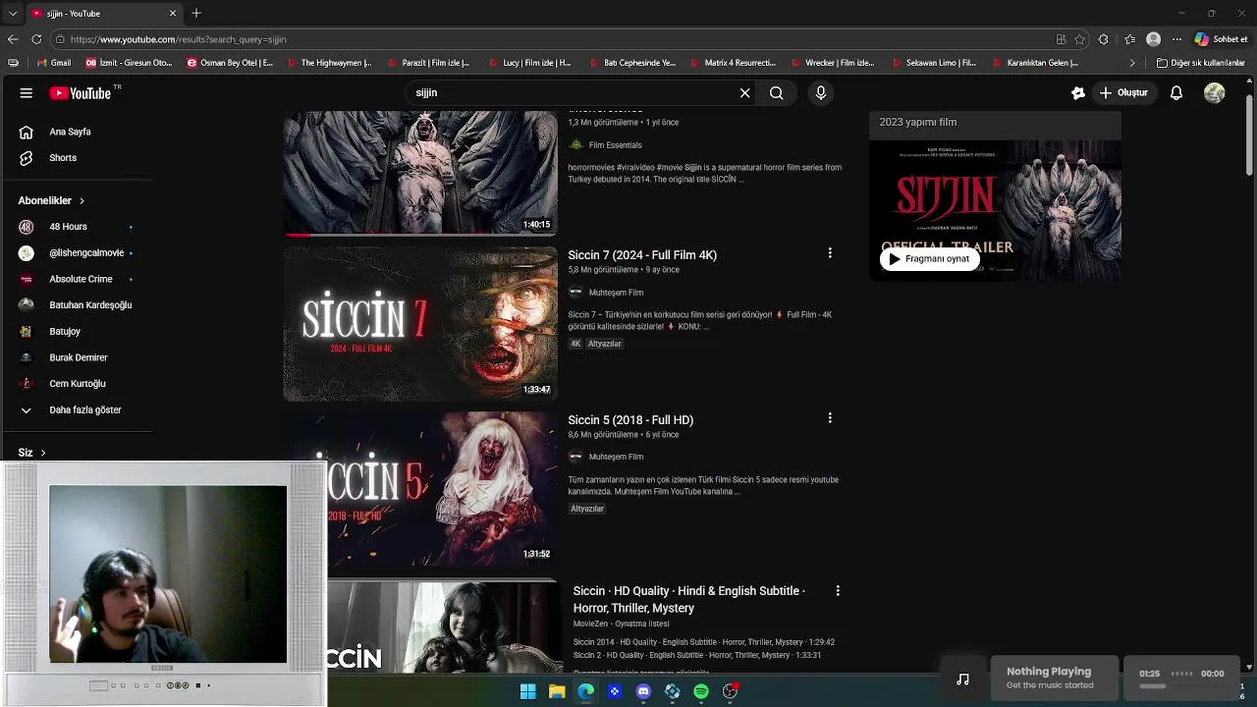Open the MovieZen Oynatma listesi line

coord(622,624)
